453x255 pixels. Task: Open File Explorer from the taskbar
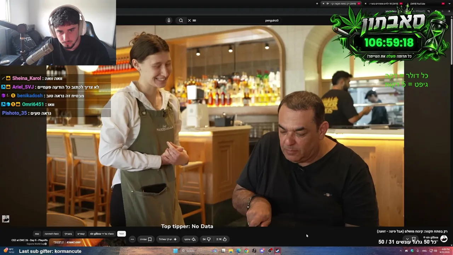coord(231,251)
